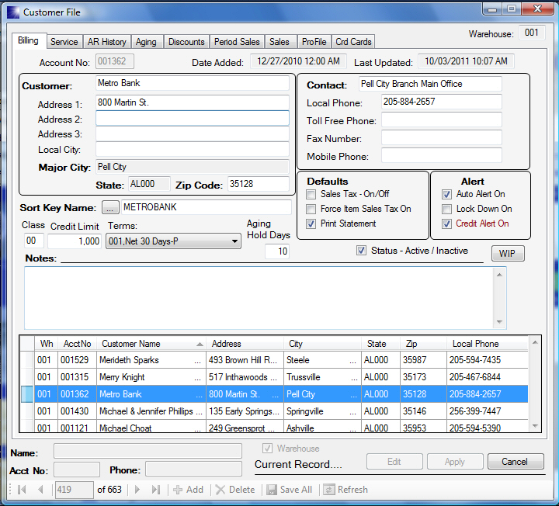Toggle Credit Alert On checkbox
This screenshot has height=506, width=559.
click(x=446, y=224)
